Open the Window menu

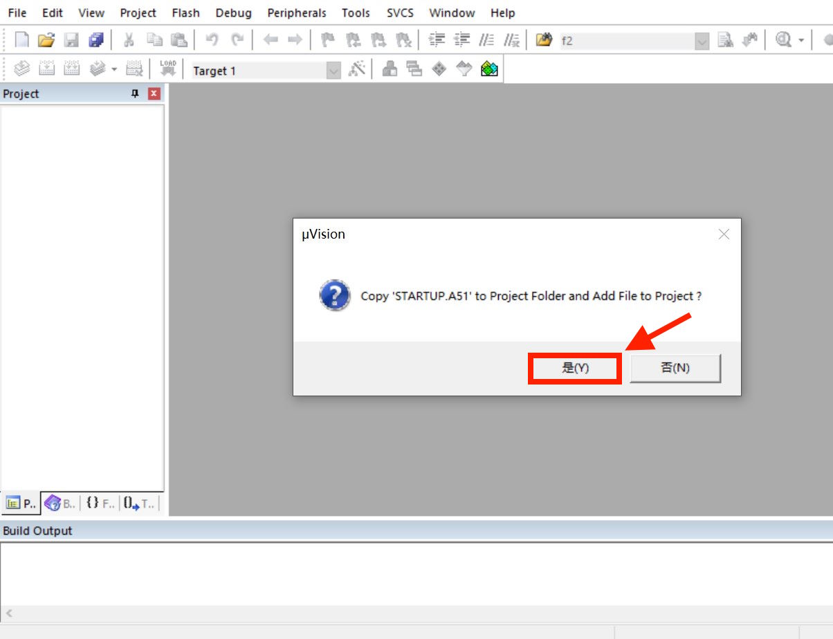click(x=452, y=12)
